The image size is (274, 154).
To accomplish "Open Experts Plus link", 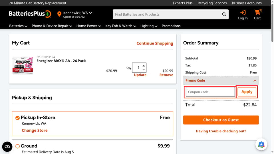I will (x=183, y=3).
